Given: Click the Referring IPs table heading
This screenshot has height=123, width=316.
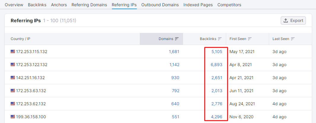Looking at the screenshot, I should pos(26,20).
